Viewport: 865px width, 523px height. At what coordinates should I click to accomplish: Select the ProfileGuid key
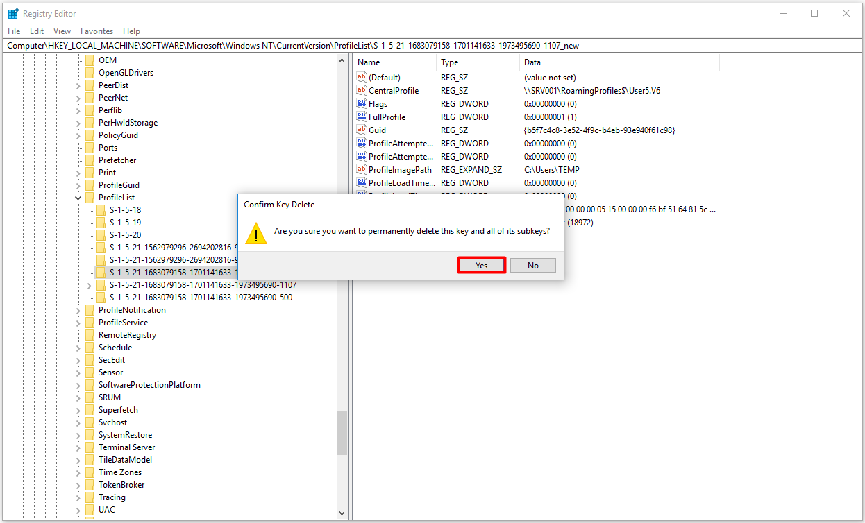point(119,185)
